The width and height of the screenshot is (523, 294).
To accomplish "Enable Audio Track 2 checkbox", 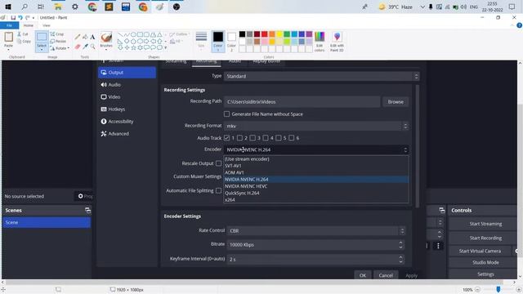I will pos(239,138).
